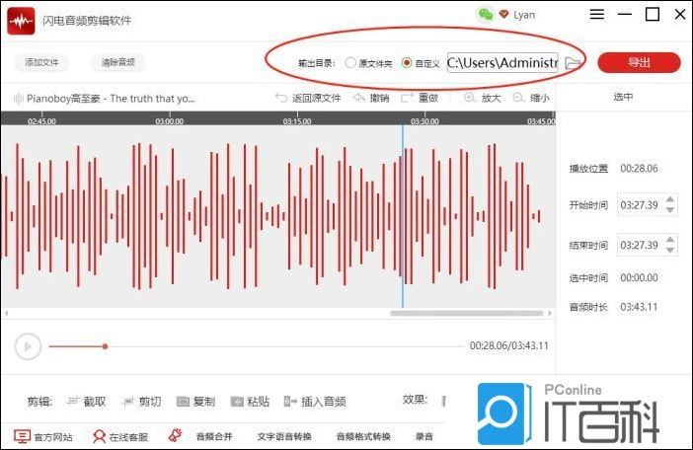Screen dimensions: 693x450
Task: Click the left scroll arrow under waveform
Action: coord(6,313)
